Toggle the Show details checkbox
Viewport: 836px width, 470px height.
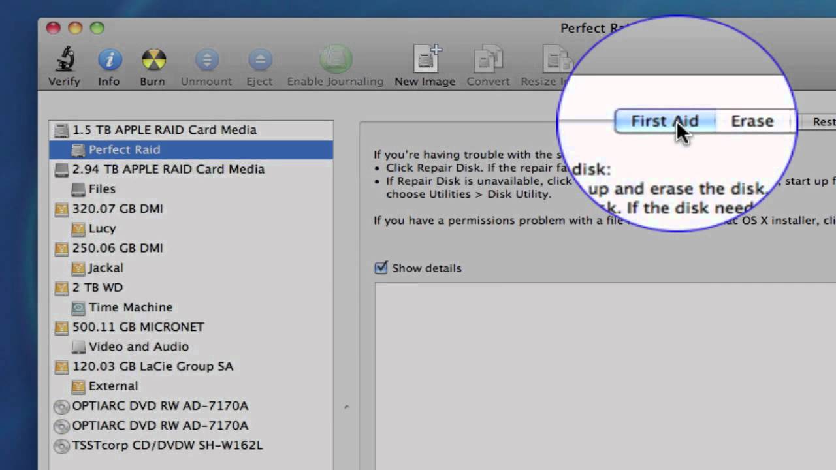point(381,268)
